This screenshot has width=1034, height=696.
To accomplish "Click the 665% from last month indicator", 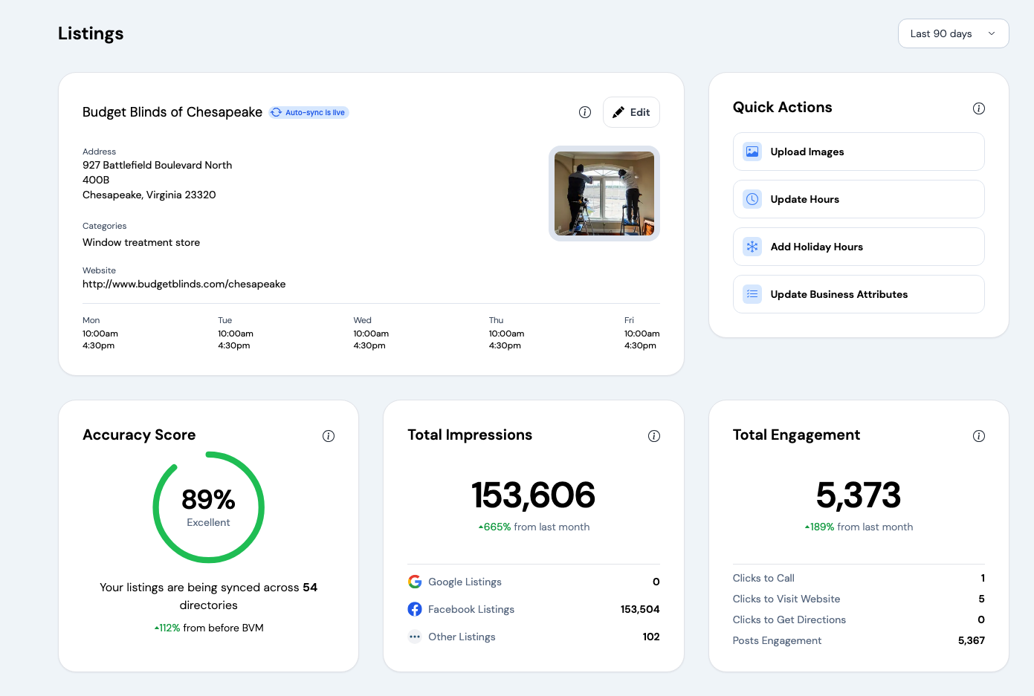I will click(x=534, y=527).
